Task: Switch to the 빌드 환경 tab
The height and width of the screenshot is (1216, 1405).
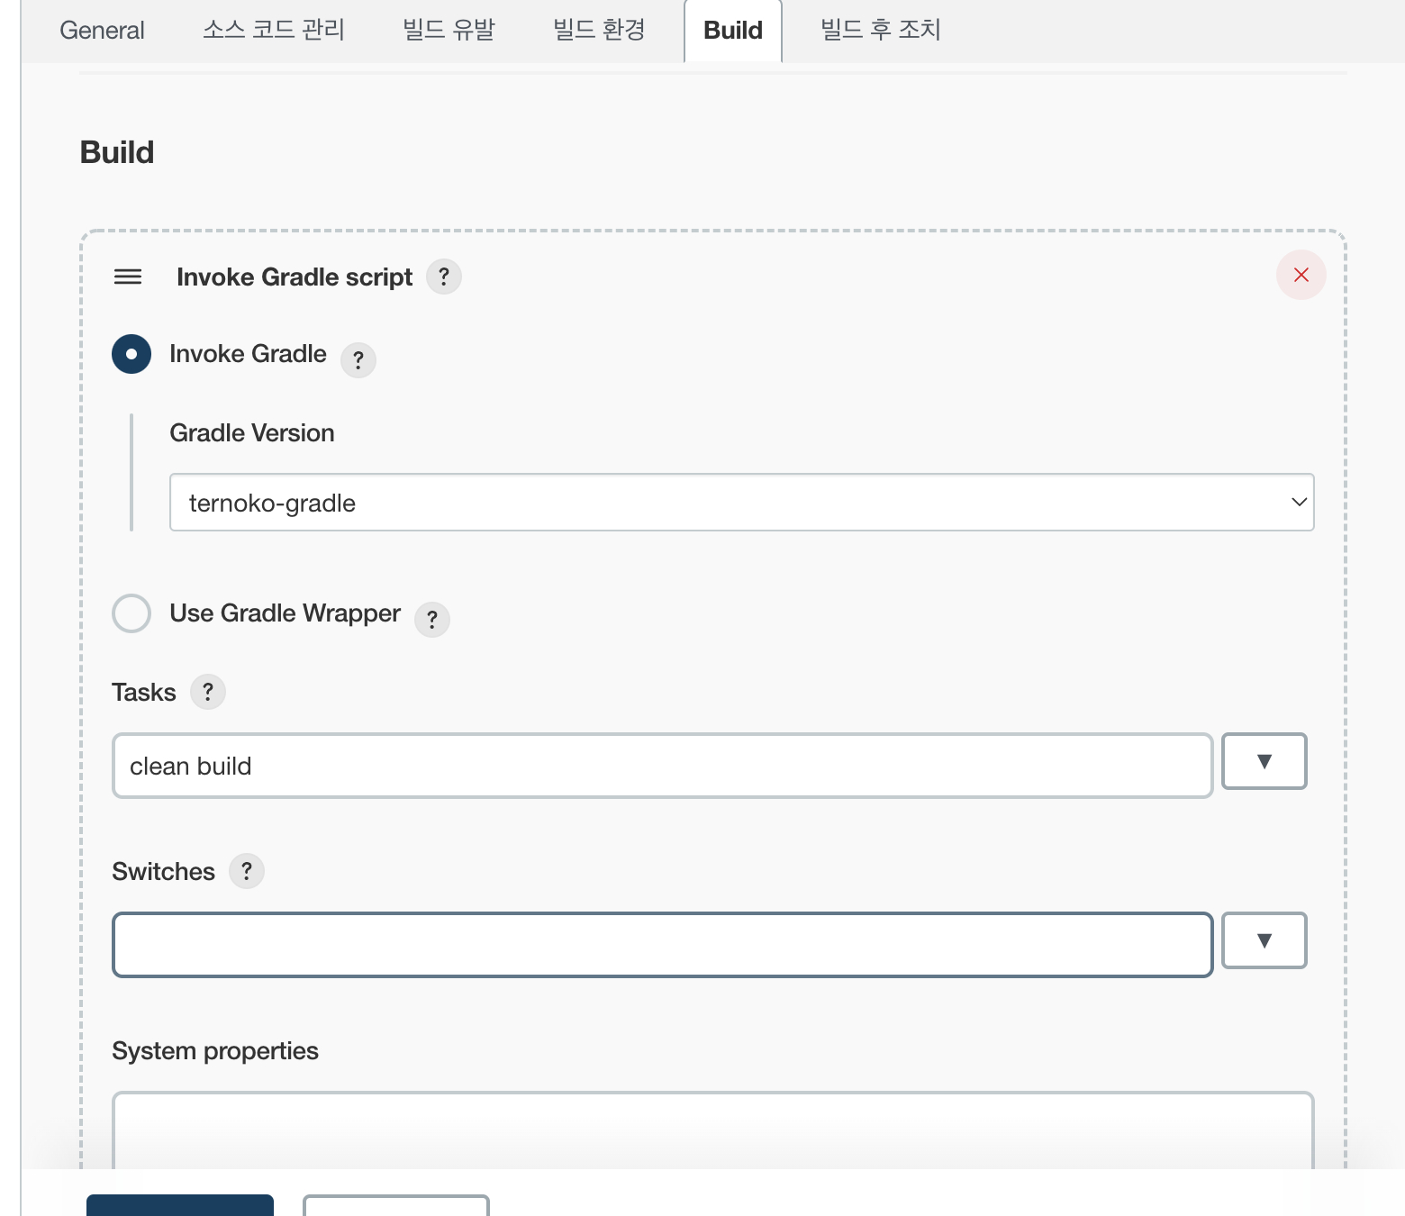Action: click(599, 31)
